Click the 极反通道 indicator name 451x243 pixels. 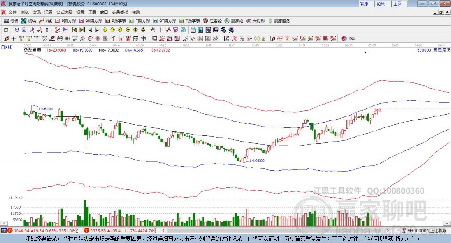(32, 50)
